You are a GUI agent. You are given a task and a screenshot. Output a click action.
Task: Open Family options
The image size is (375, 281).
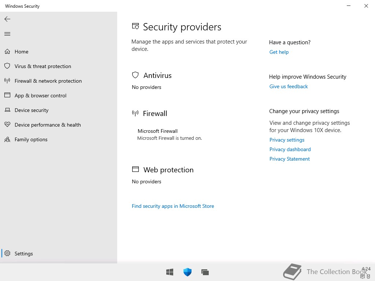59,139
